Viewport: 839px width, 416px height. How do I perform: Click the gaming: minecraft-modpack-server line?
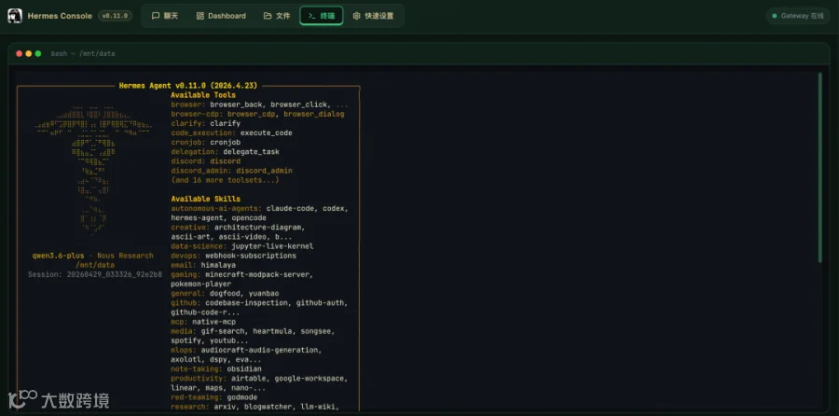pos(241,274)
